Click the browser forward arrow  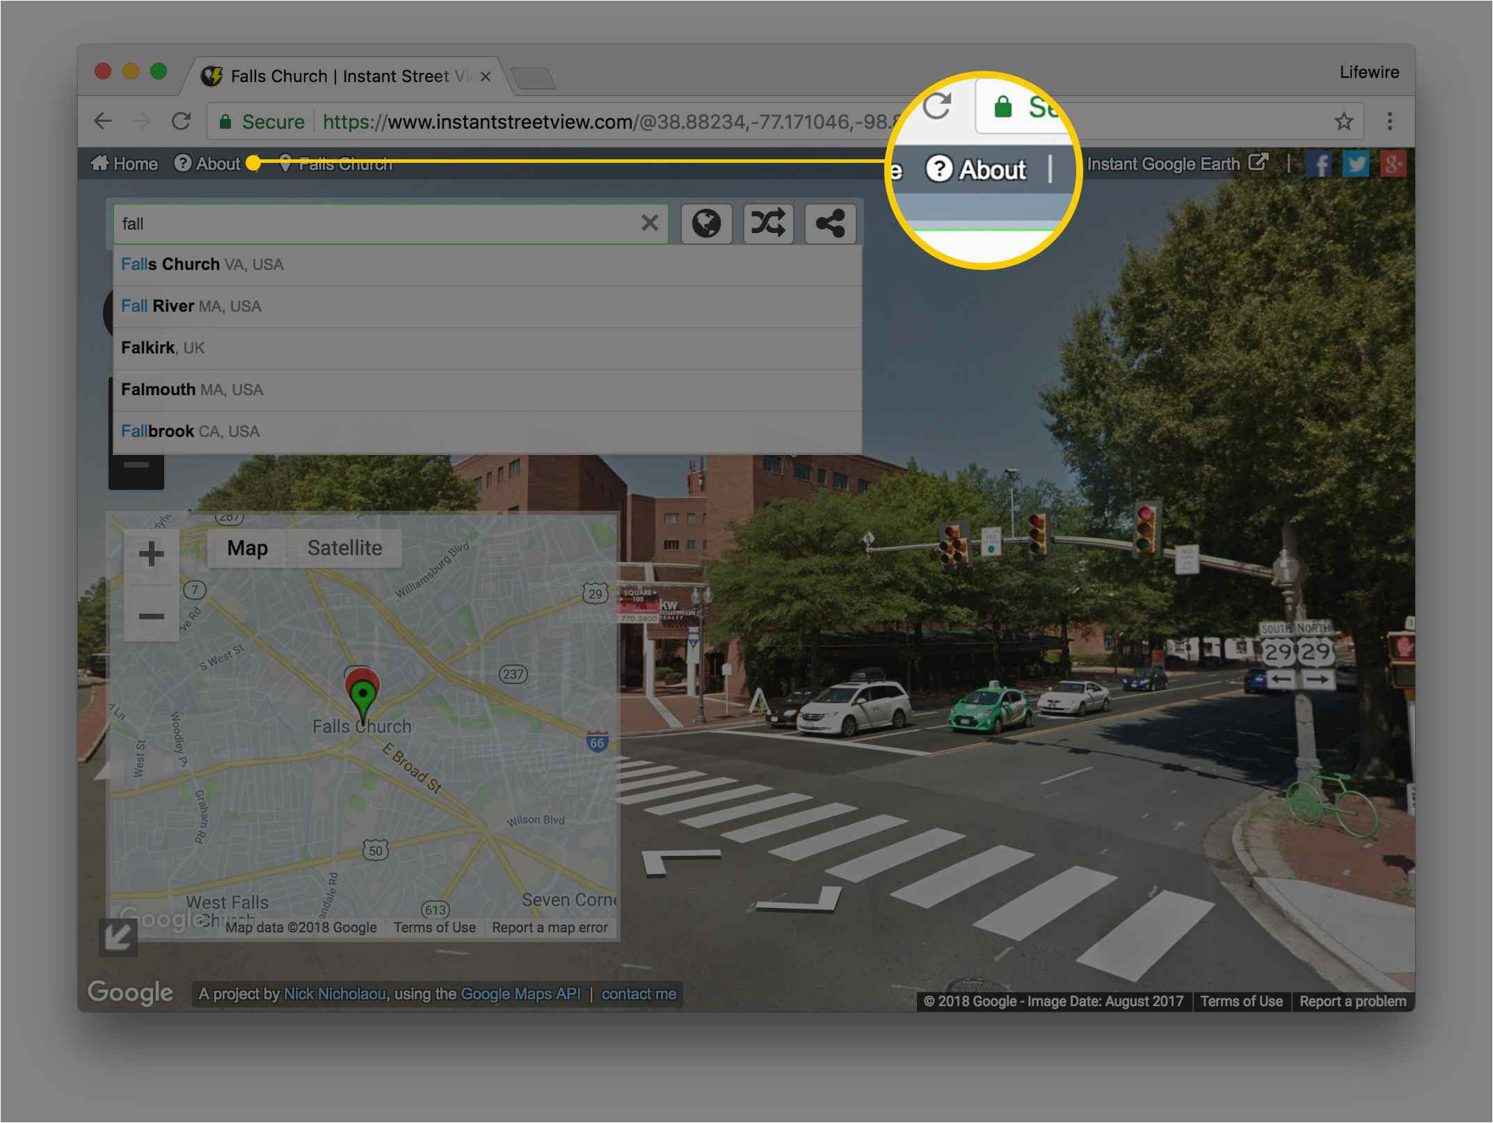pyautogui.click(x=142, y=121)
